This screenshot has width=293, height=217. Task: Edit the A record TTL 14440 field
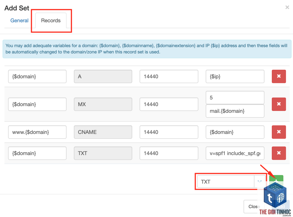[169, 76]
